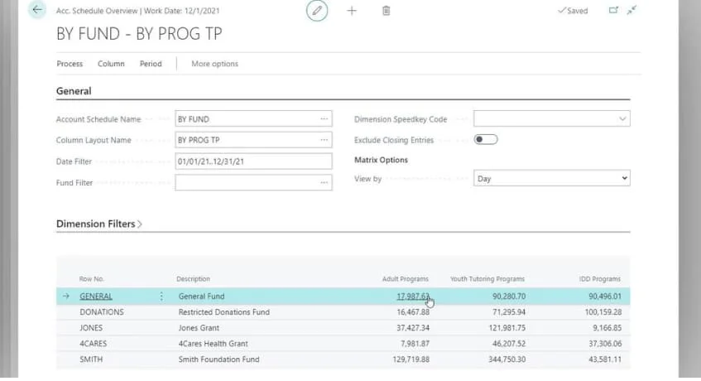This screenshot has width=701, height=381.
Task: Toggle Exclude Closing Entries switch
Action: point(486,140)
